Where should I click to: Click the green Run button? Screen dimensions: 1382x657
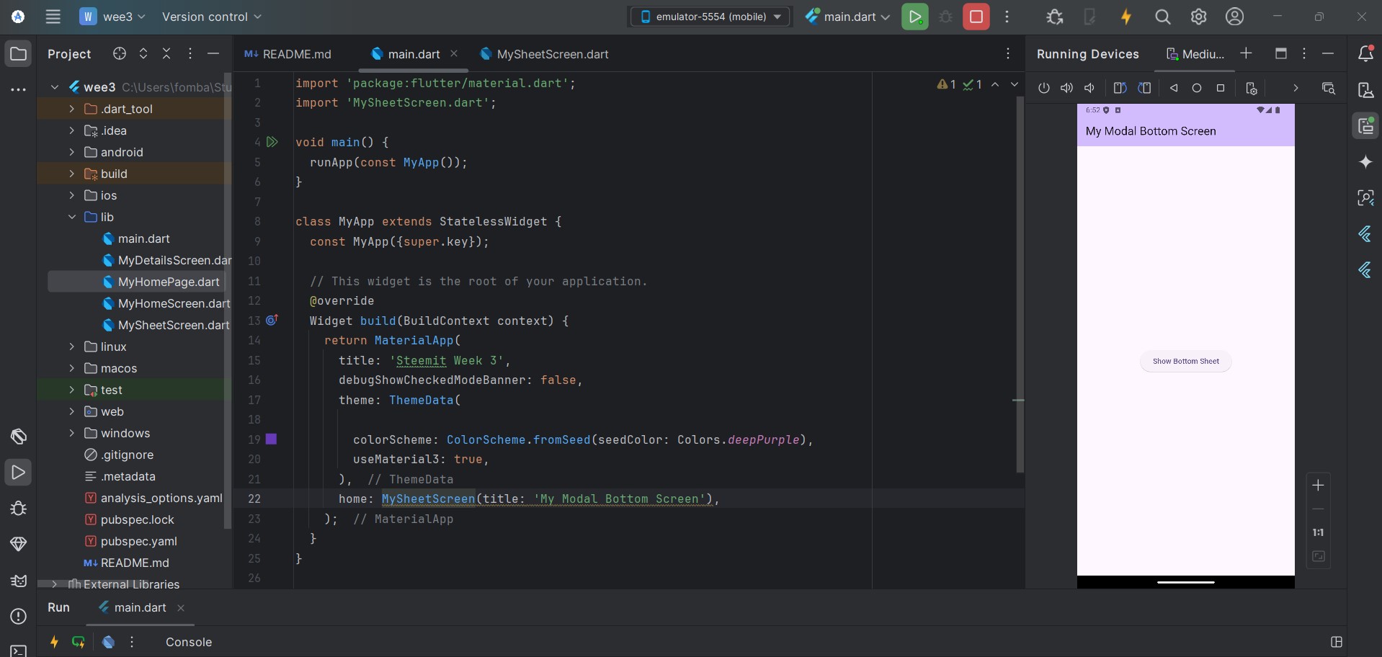(914, 17)
